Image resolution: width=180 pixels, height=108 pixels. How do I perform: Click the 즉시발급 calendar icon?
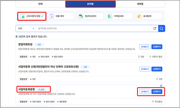(x=153, y=102)
